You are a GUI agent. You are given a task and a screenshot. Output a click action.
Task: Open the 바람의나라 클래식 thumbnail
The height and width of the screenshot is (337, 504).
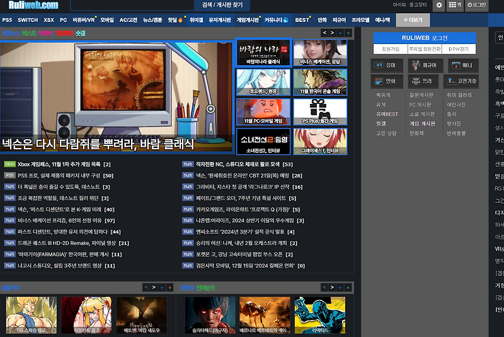pos(263,53)
